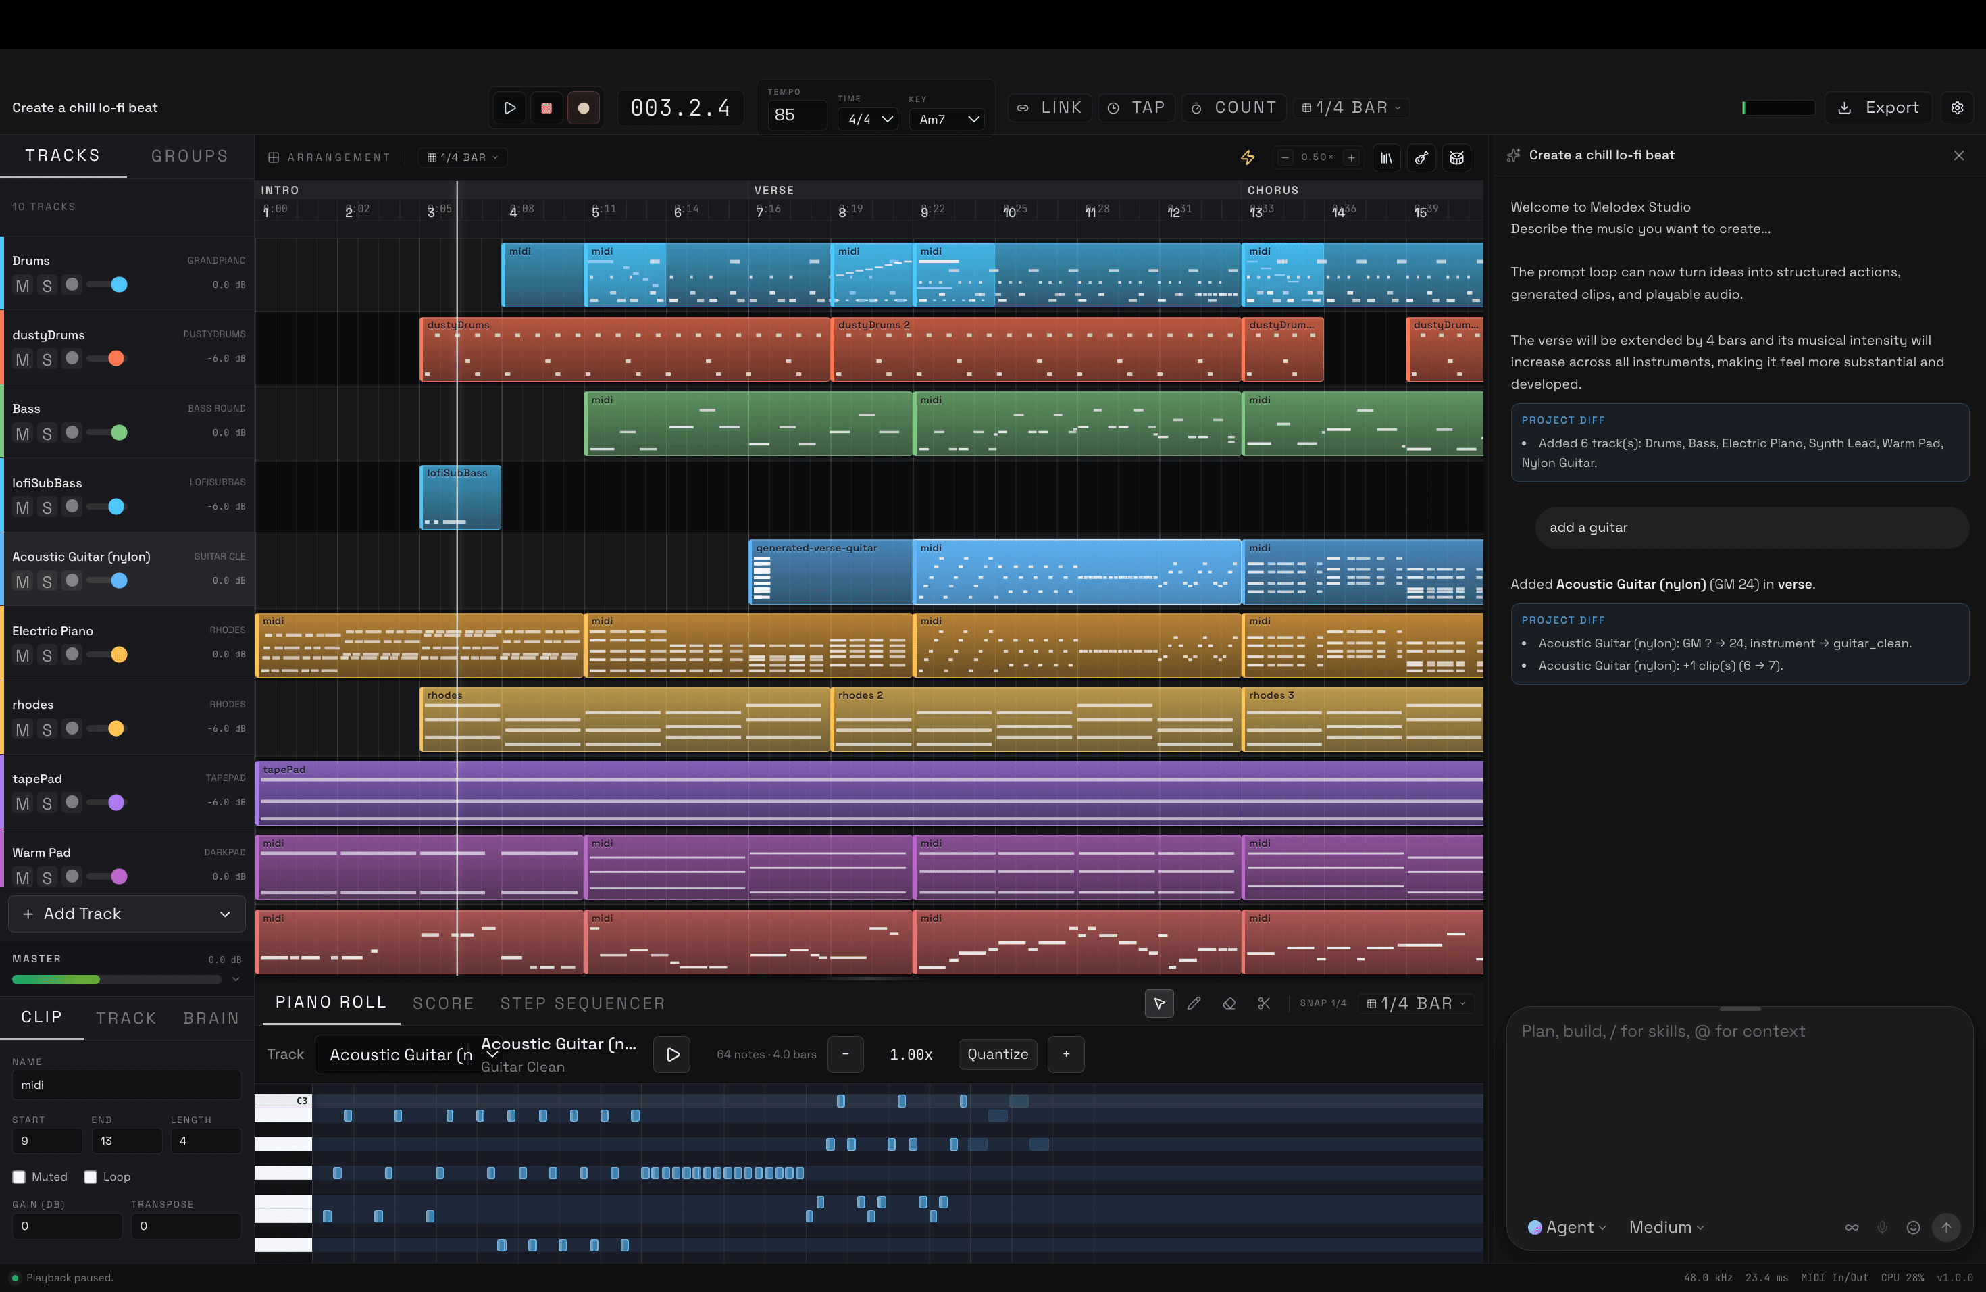Send the prompt with the up-arrow button
1986x1292 pixels.
pos(1946,1227)
